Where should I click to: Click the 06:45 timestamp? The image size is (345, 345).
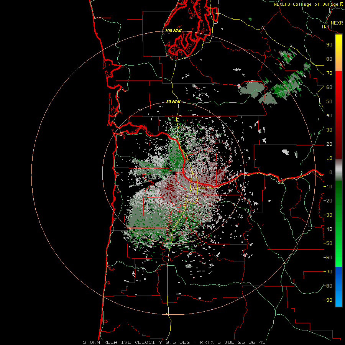(257, 342)
